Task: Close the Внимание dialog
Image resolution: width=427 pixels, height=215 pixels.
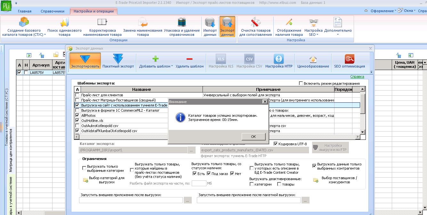Action: coord(264,101)
